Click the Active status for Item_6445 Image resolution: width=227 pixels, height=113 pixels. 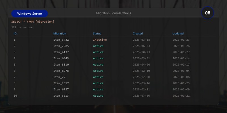(x=98, y=58)
